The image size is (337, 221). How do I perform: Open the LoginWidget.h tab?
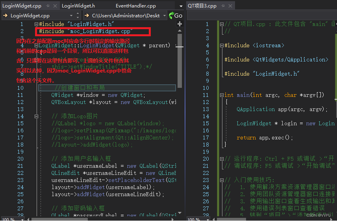(78, 6)
